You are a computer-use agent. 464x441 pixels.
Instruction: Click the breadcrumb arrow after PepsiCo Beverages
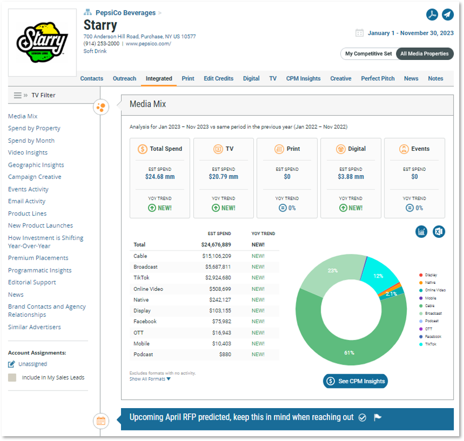[x=160, y=13]
